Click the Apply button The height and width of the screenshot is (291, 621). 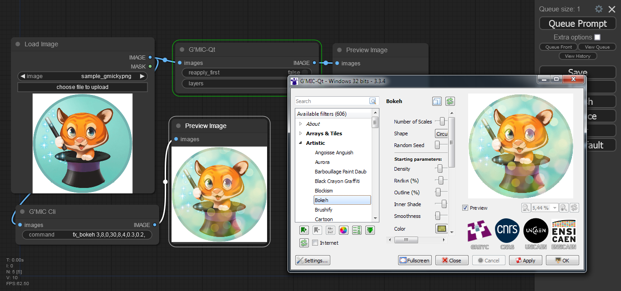(x=525, y=261)
